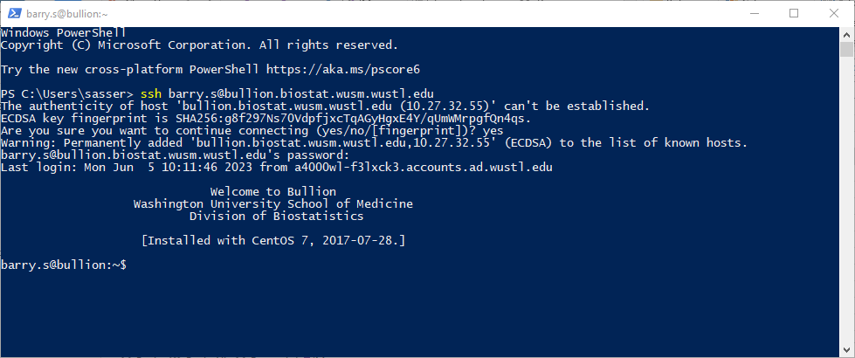Click the 'Washington University School of Medicine' line

273,204
